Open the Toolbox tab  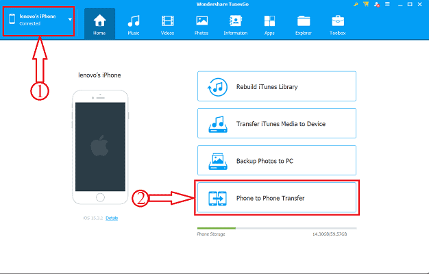point(338,24)
